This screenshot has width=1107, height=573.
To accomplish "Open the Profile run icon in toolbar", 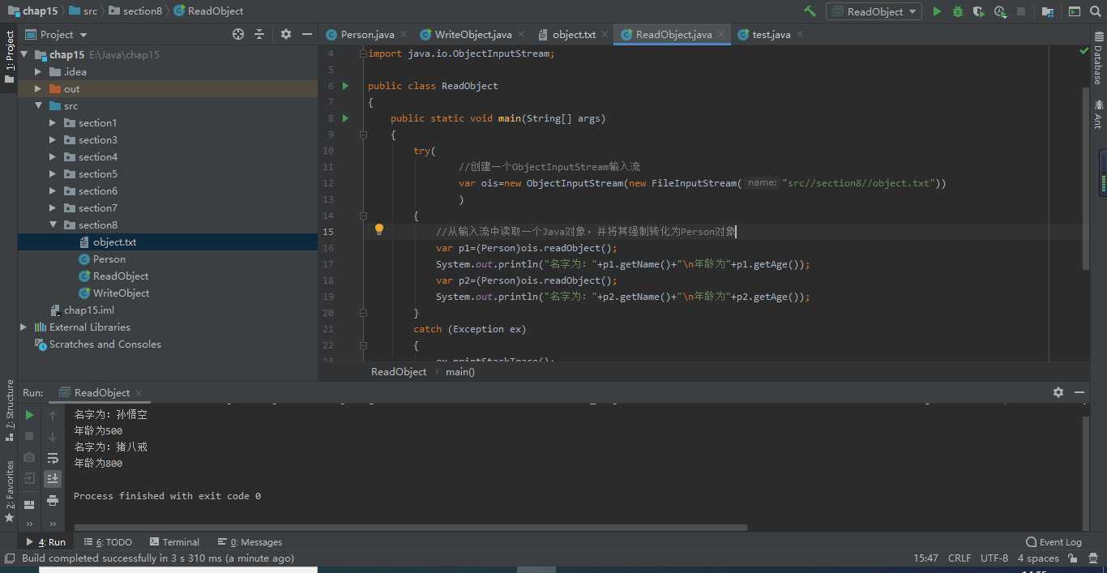I will (1001, 11).
